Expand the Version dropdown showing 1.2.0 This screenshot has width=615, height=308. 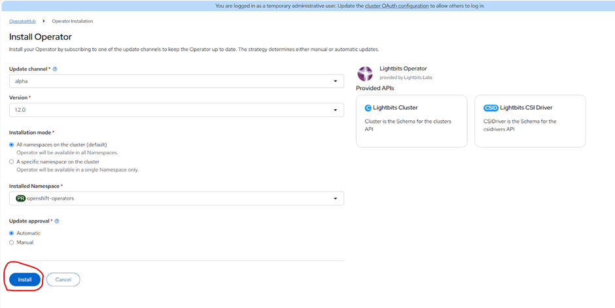tap(176, 110)
